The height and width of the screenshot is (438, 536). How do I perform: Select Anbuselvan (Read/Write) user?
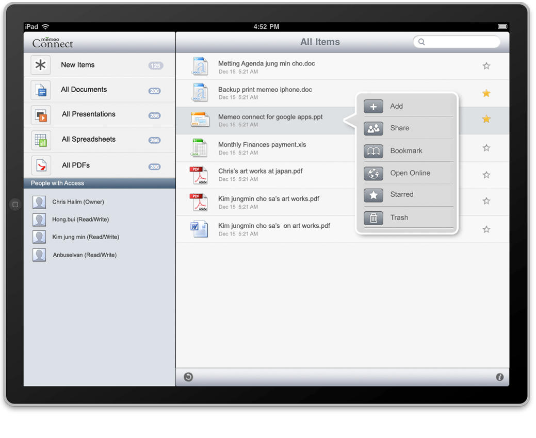84,255
